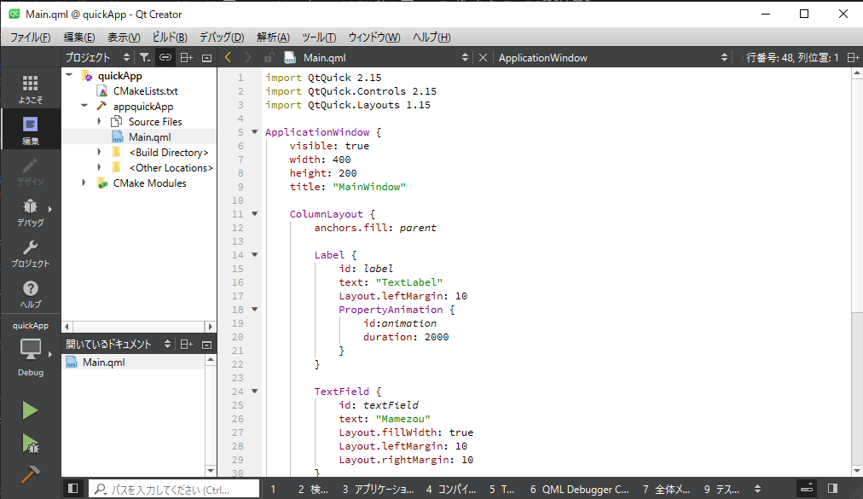Click the editor go-back arrow

click(x=228, y=58)
